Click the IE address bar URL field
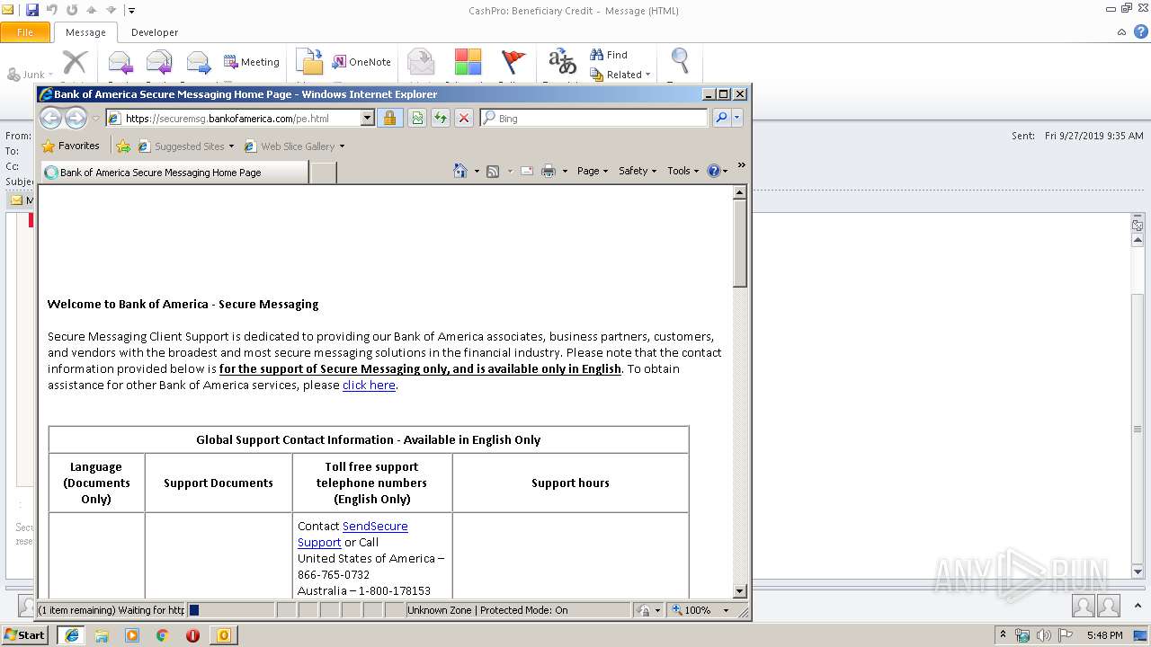1151x647 pixels. (234, 118)
